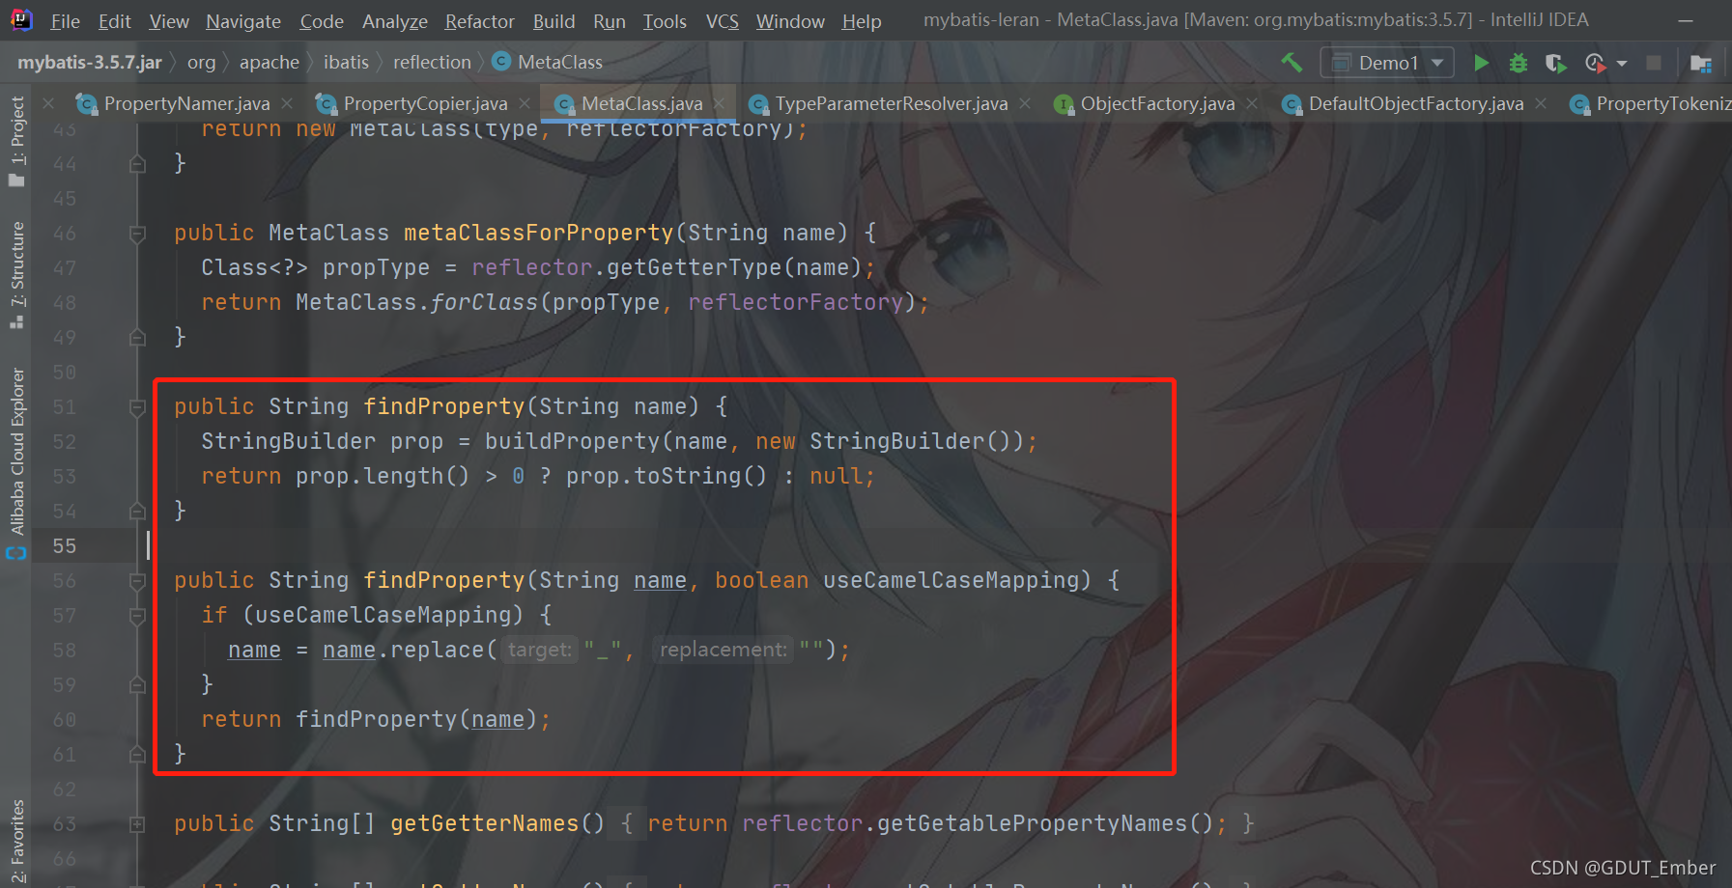
Task: Click the IntelliJ IDEA logo icon
Action: pyautogui.click(x=20, y=19)
